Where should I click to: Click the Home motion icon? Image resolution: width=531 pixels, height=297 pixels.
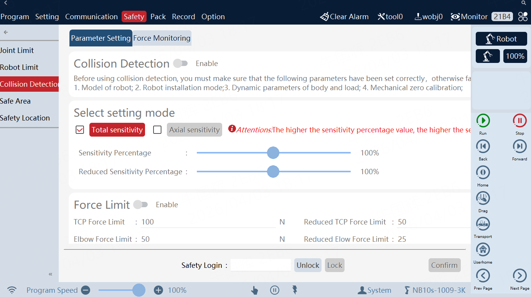click(x=483, y=172)
